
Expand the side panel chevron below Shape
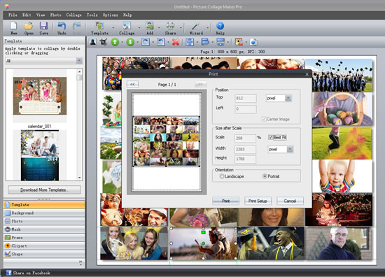[x=80, y=263]
